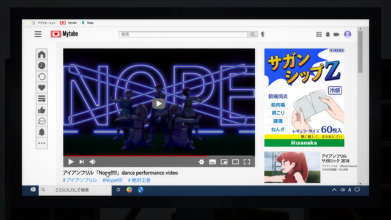Viewport: 391px width, 220px height.
Task: Click the video camera upload icon
Action: click(337, 34)
